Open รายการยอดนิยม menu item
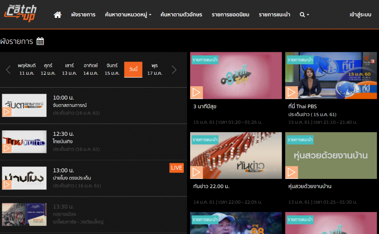Image resolution: width=379 pixels, height=234 pixels. pos(230,15)
